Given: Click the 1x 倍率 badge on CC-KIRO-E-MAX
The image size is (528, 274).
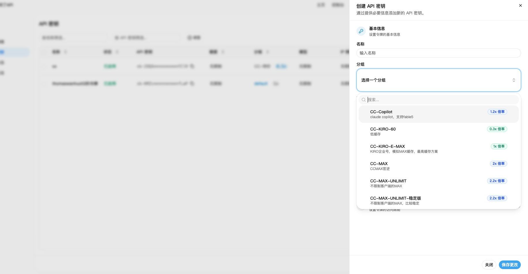Looking at the screenshot, I should pos(499,146).
